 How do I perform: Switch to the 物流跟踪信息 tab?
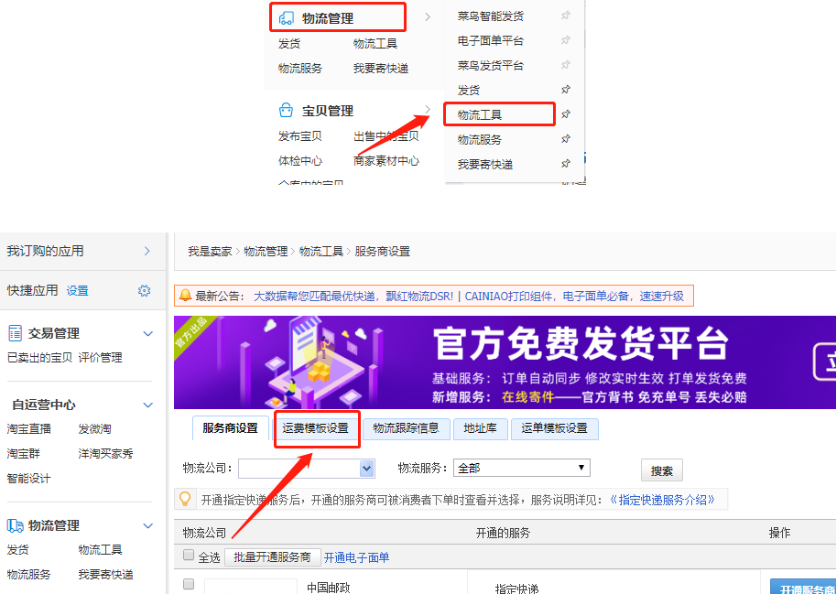click(407, 428)
